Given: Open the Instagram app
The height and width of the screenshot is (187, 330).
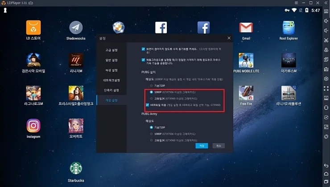Looking at the screenshot, I should point(33,126).
